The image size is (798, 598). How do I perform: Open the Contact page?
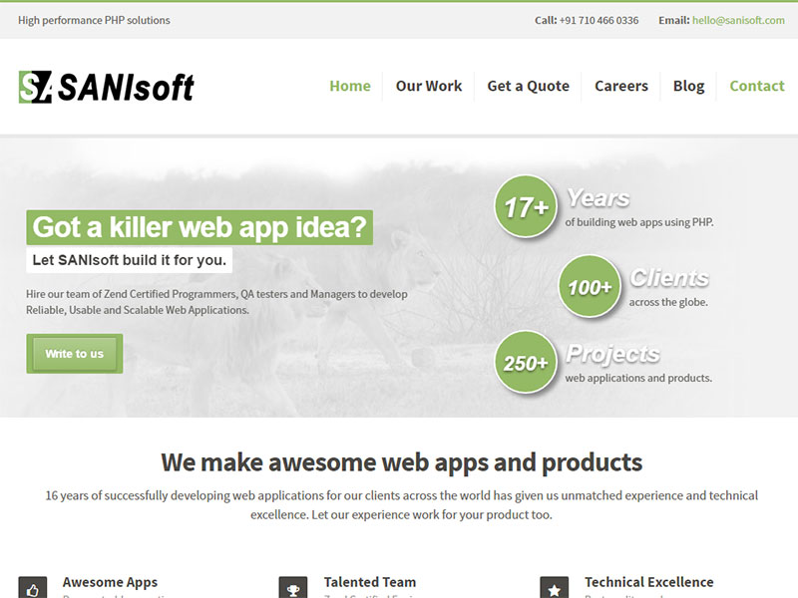click(757, 86)
